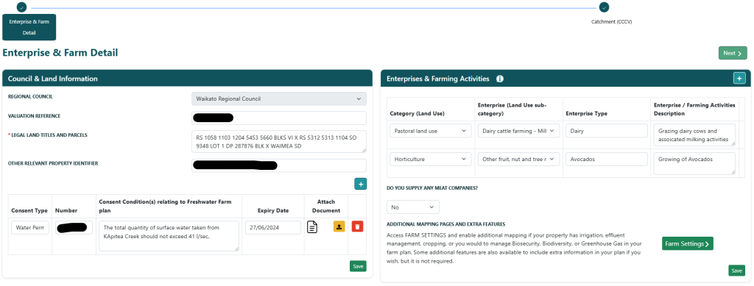Upload a consent document with yellow button
Screen dimensions: 754x286
[x=339, y=226]
